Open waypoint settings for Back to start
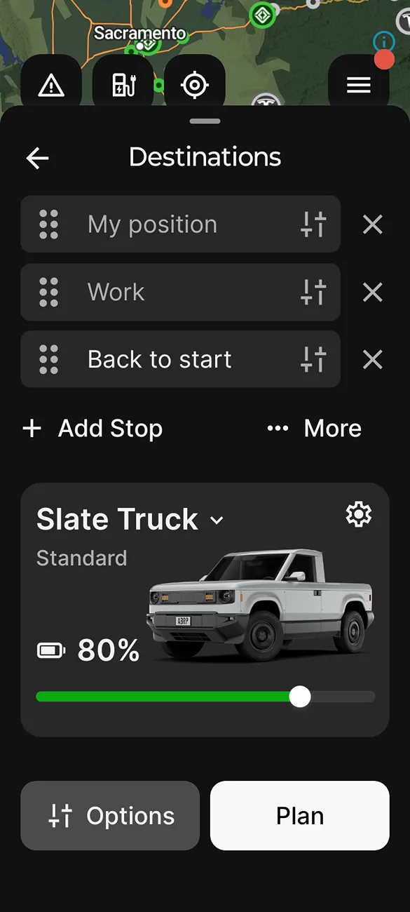The width and height of the screenshot is (410, 912). [x=315, y=359]
